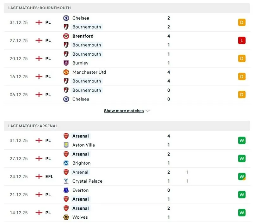
Task: Click the W badge for Arsenal vs Aston Villa
Action: (242, 141)
